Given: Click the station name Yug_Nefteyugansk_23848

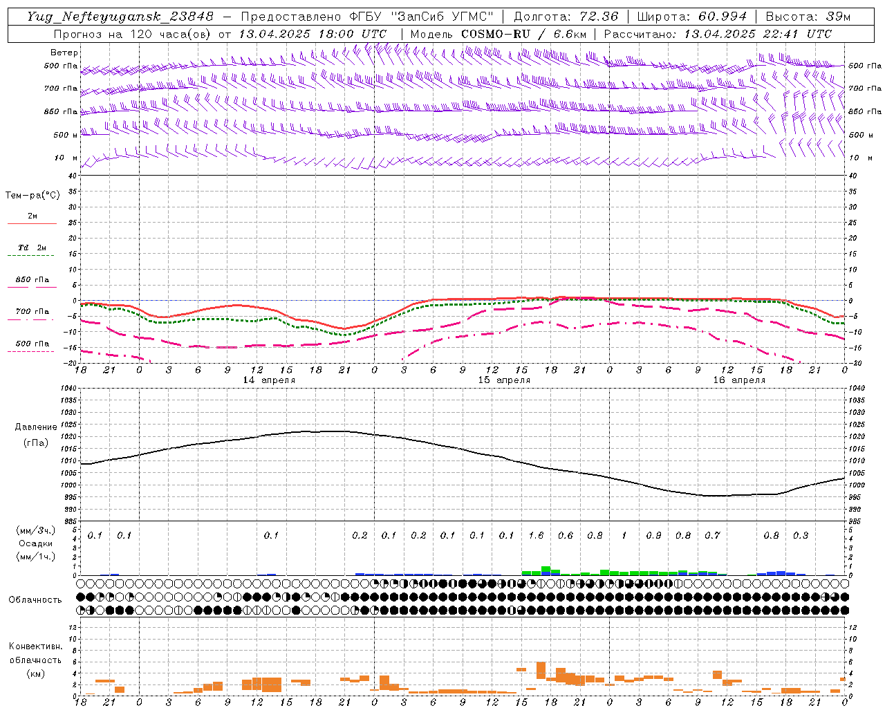Looking at the screenshot, I should click(120, 17).
